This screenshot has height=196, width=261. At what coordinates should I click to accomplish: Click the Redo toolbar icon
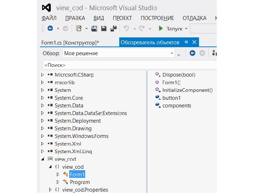click(x=142, y=29)
